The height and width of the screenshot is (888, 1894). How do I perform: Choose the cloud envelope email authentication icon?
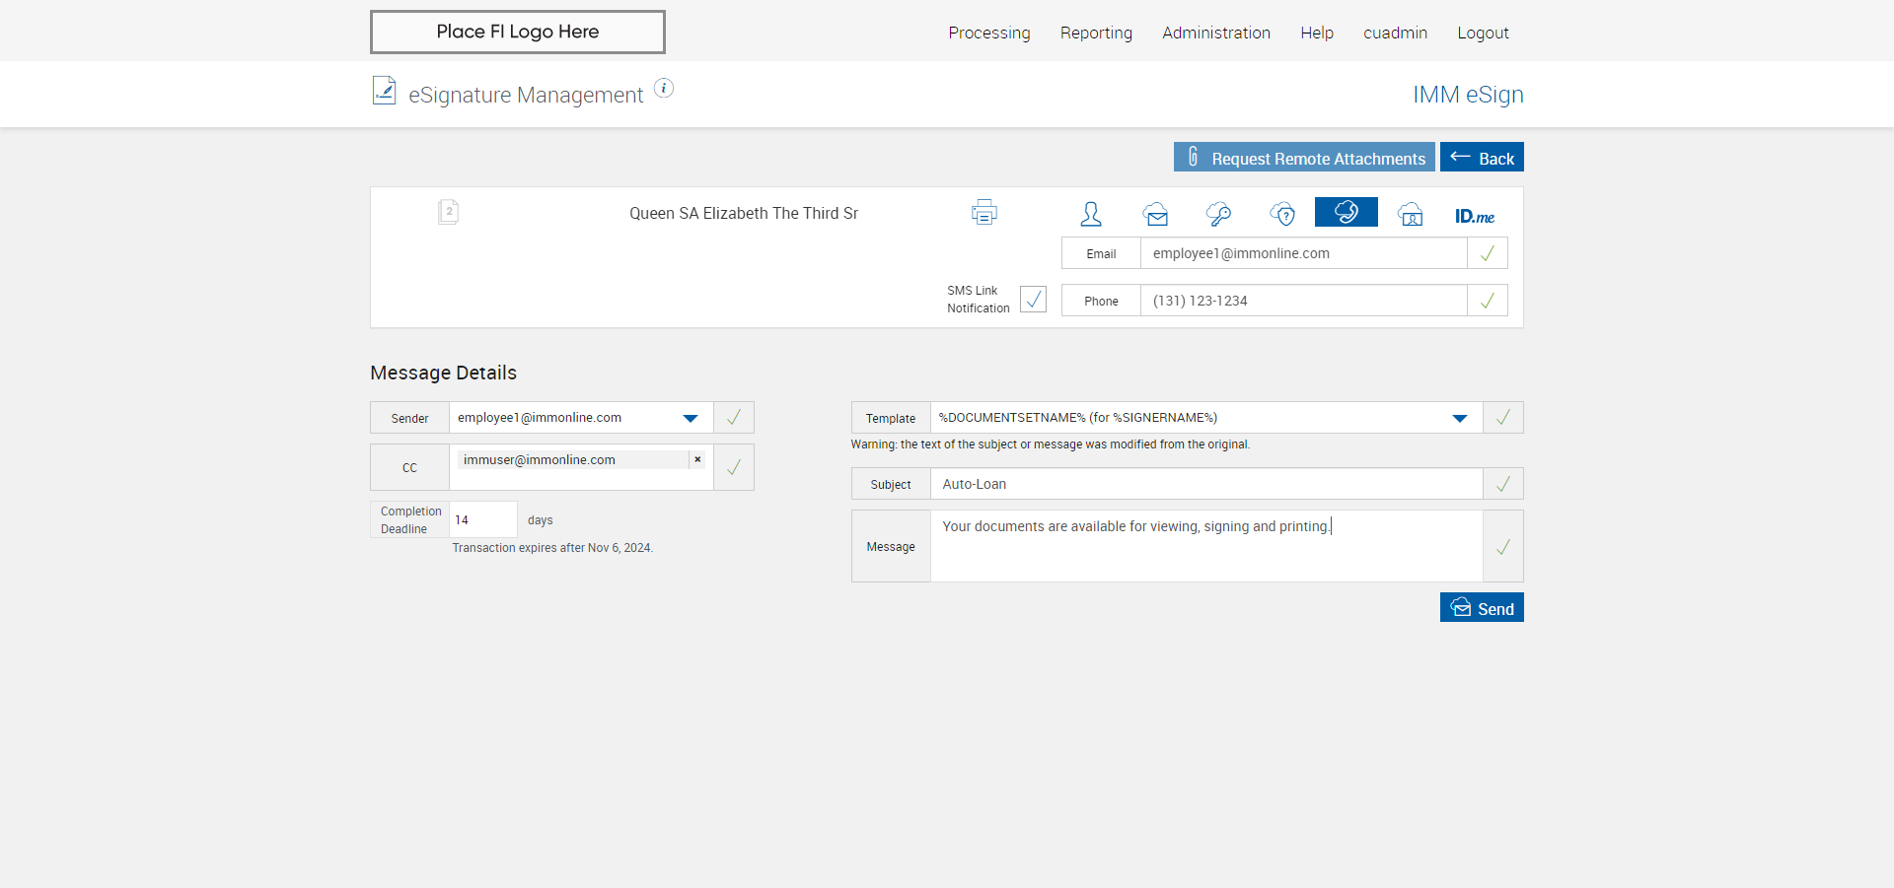tap(1156, 214)
